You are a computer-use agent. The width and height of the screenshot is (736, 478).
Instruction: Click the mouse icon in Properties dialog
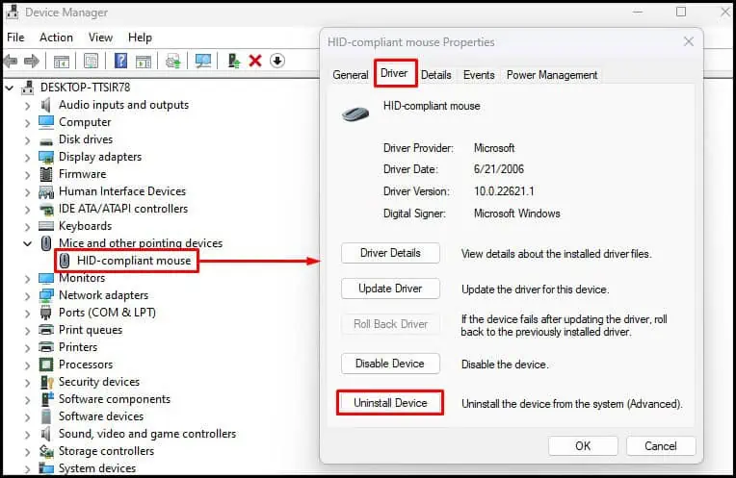pyautogui.click(x=355, y=113)
